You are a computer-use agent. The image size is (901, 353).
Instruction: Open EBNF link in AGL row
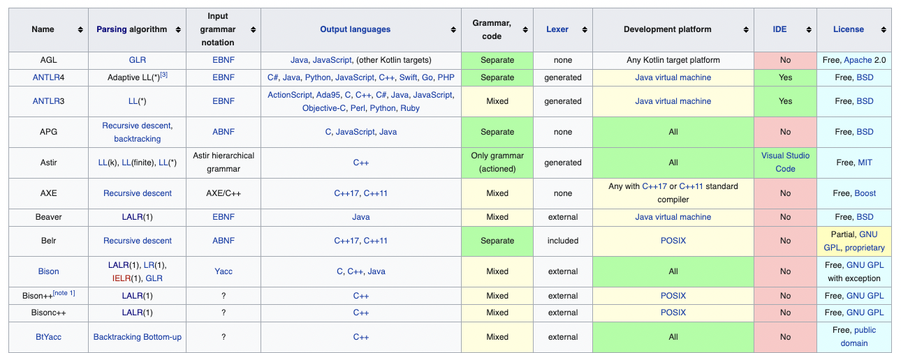pos(224,60)
